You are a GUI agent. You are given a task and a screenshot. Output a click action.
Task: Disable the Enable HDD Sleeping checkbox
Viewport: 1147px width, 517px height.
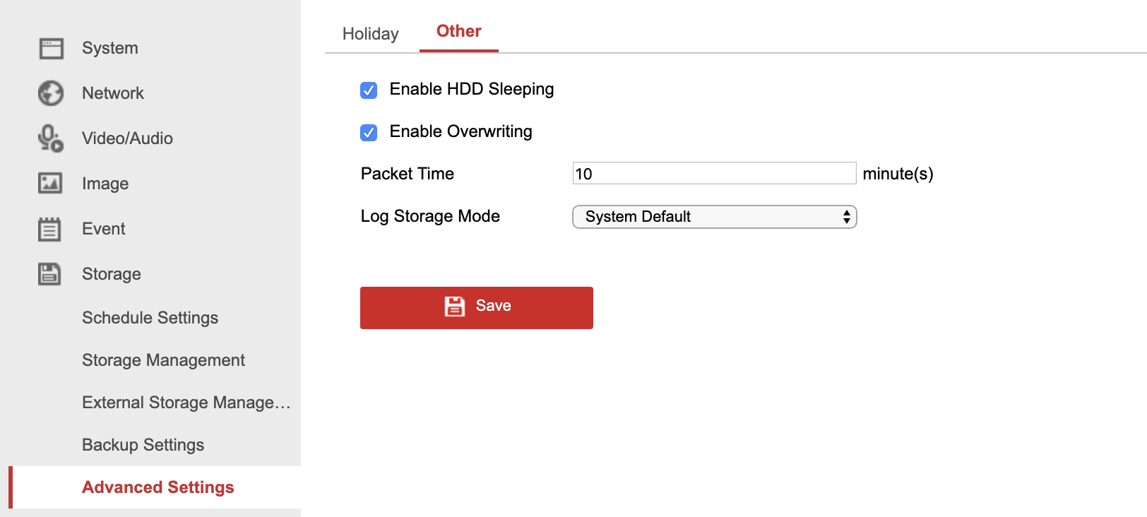click(x=369, y=90)
